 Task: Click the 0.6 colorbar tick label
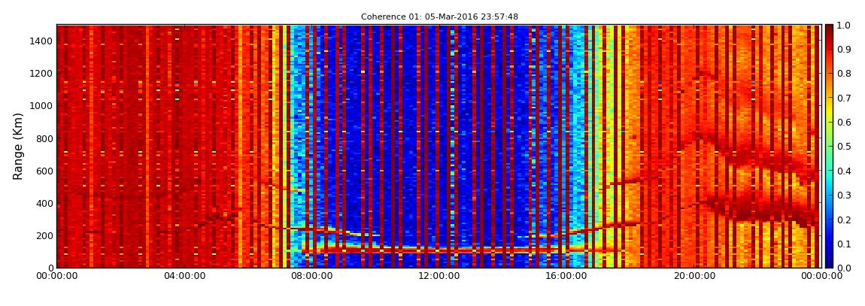pos(844,123)
